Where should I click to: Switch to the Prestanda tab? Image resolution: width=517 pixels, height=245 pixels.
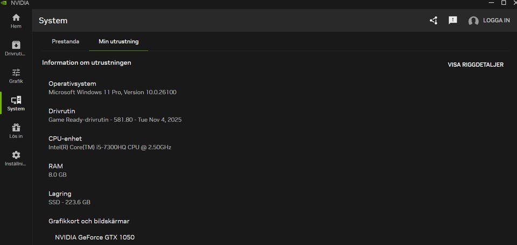click(x=65, y=41)
